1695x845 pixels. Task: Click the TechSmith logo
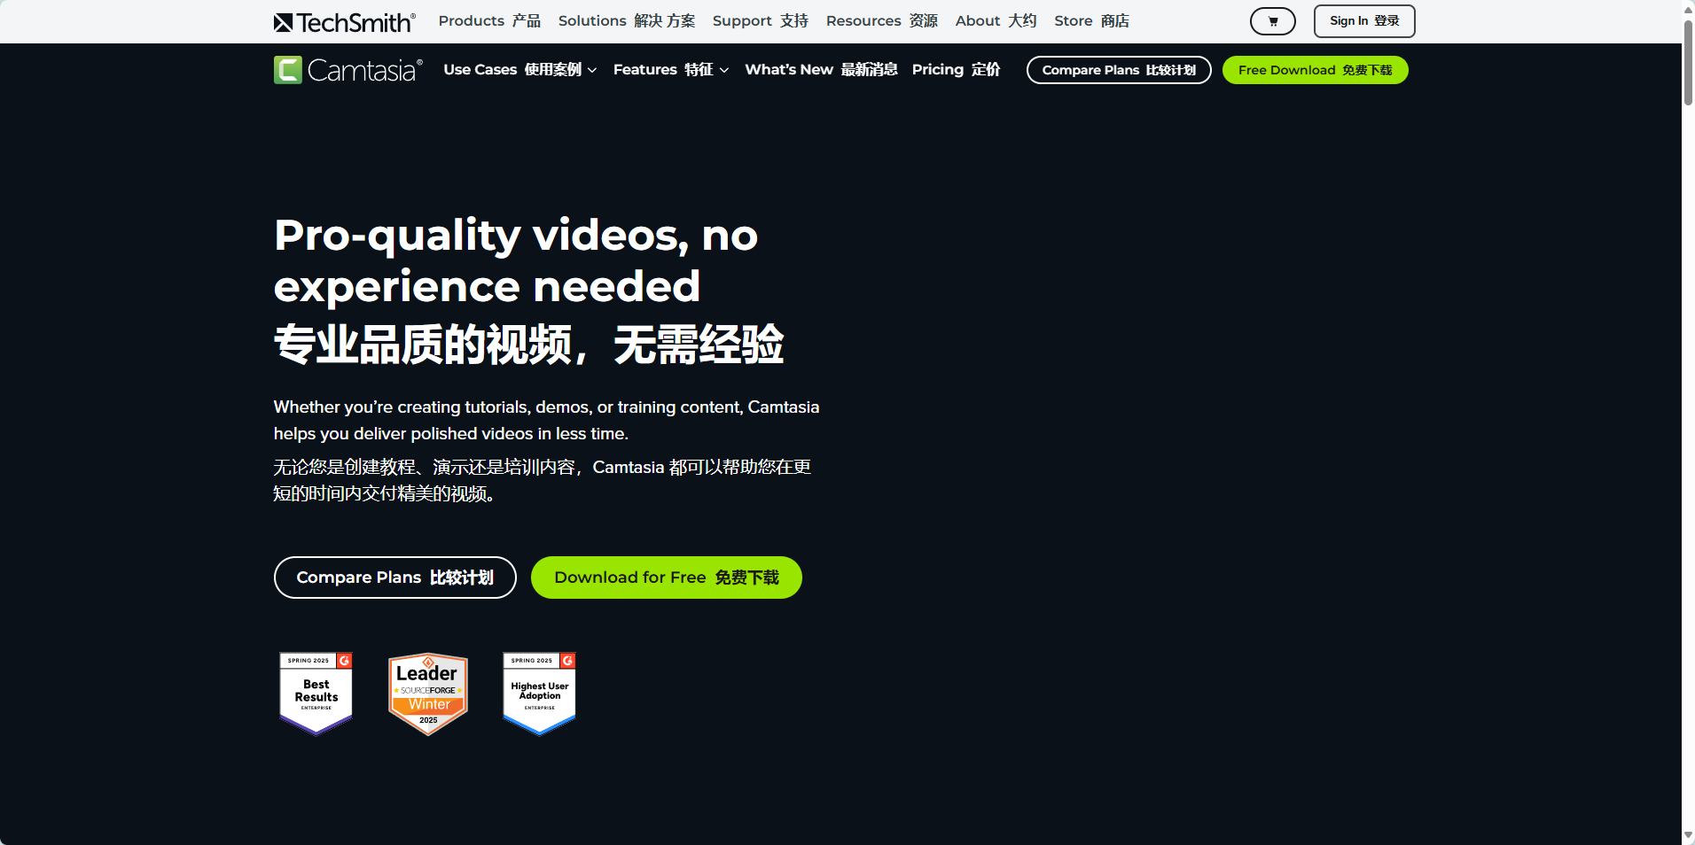point(344,22)
